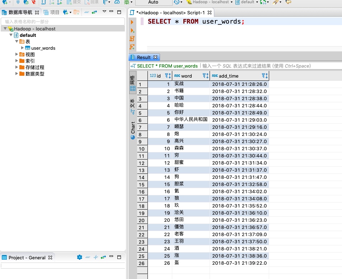342x279 pixels.
Task: Click the brush tools icon in top toolbar
Action: click(276, 2)
